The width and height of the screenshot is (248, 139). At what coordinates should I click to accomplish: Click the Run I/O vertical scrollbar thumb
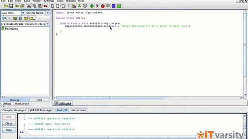(245, 126)
